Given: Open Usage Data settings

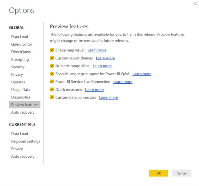Looking at the screenshot, I should point(21,90).
